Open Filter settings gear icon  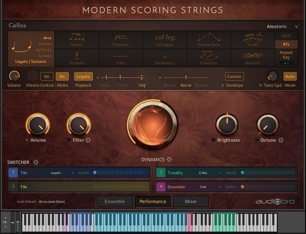tap(88, 140)
